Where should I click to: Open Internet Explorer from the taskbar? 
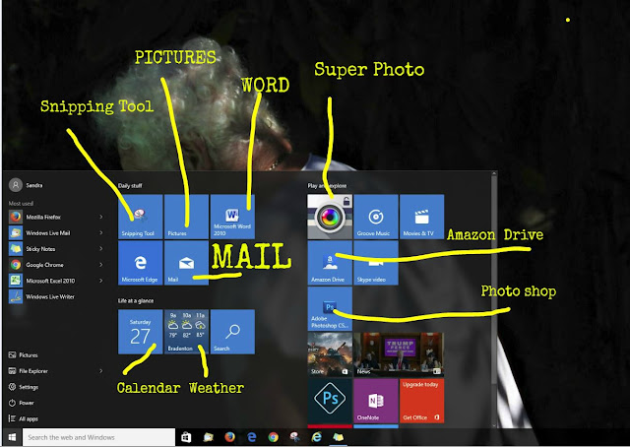coord(317,437)
